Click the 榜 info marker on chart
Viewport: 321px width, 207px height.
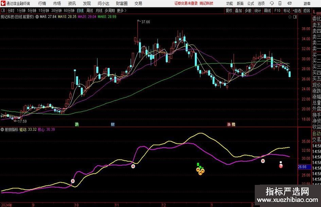point(233,124)
